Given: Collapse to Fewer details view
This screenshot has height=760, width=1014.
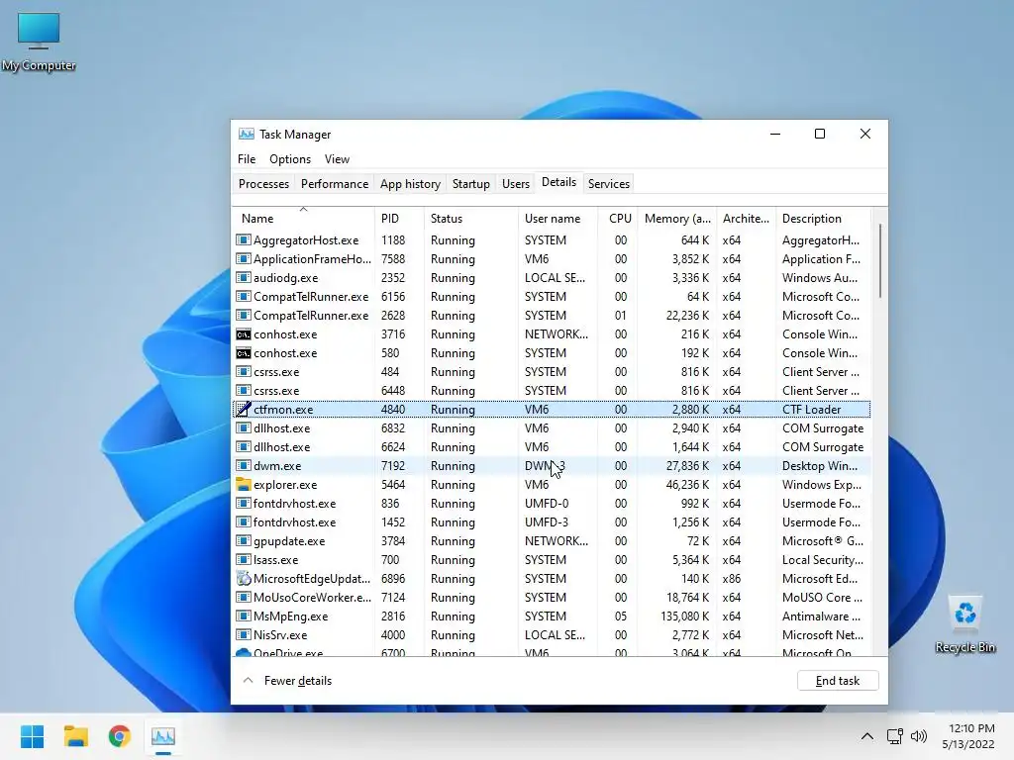Looking at the screenshot, I should 288,681.
